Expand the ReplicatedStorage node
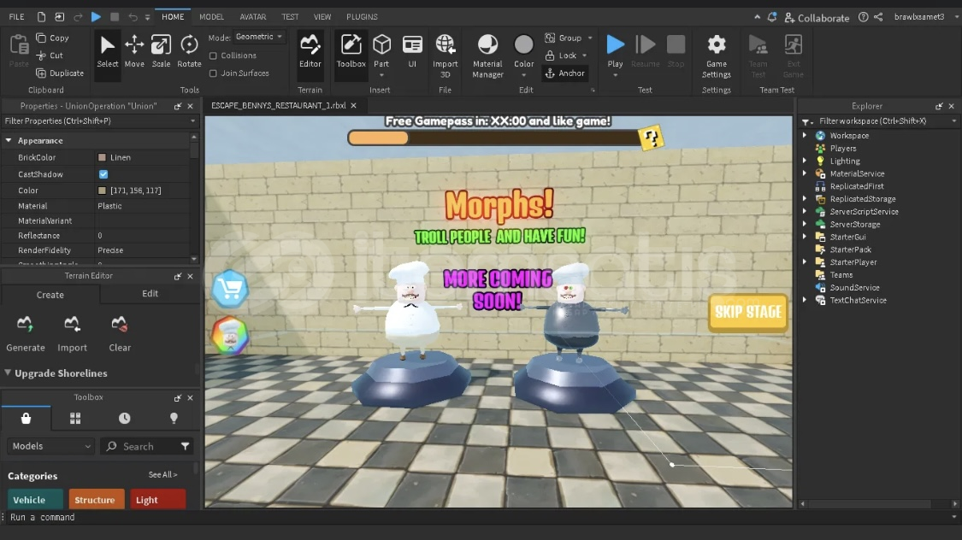The height and width of the screenshot is (540, 962). 805,198
